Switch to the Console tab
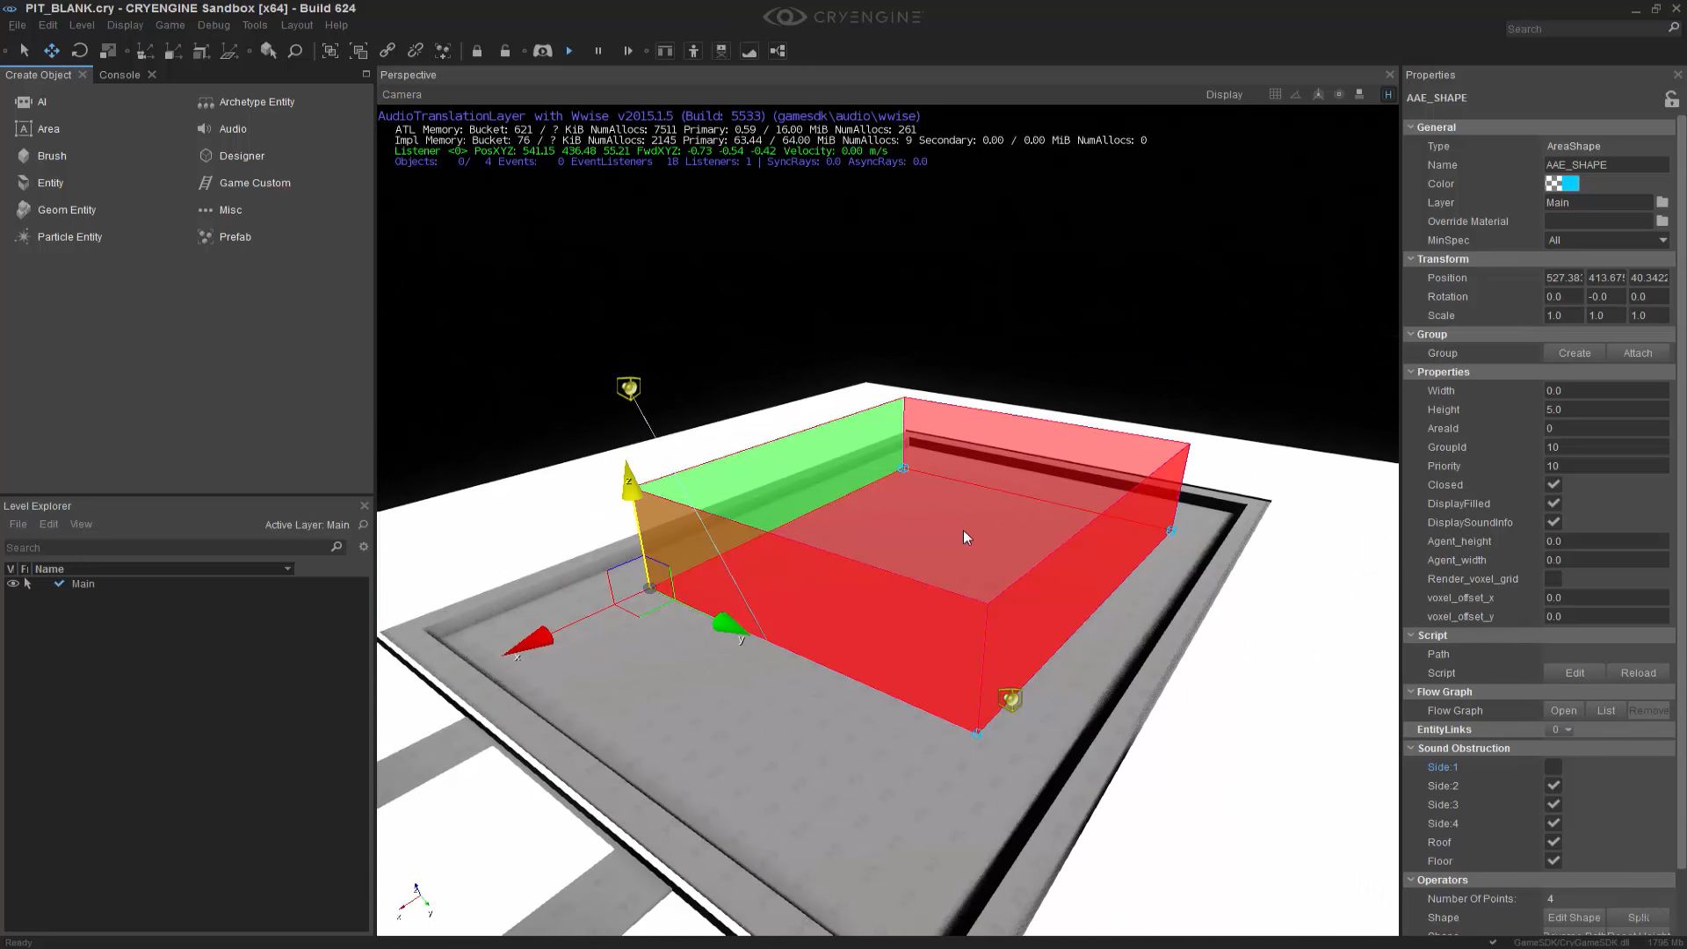The image size is (1687, 949). (x=119, y=75)
